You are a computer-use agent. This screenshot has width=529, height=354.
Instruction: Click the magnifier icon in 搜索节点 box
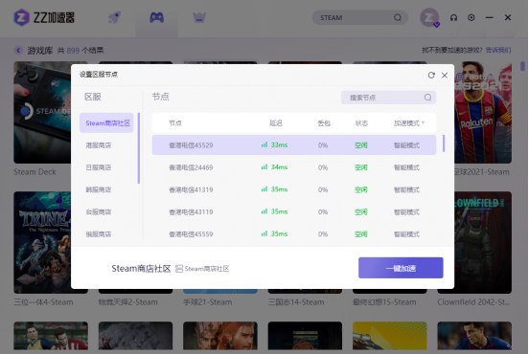tap(427, 98)
